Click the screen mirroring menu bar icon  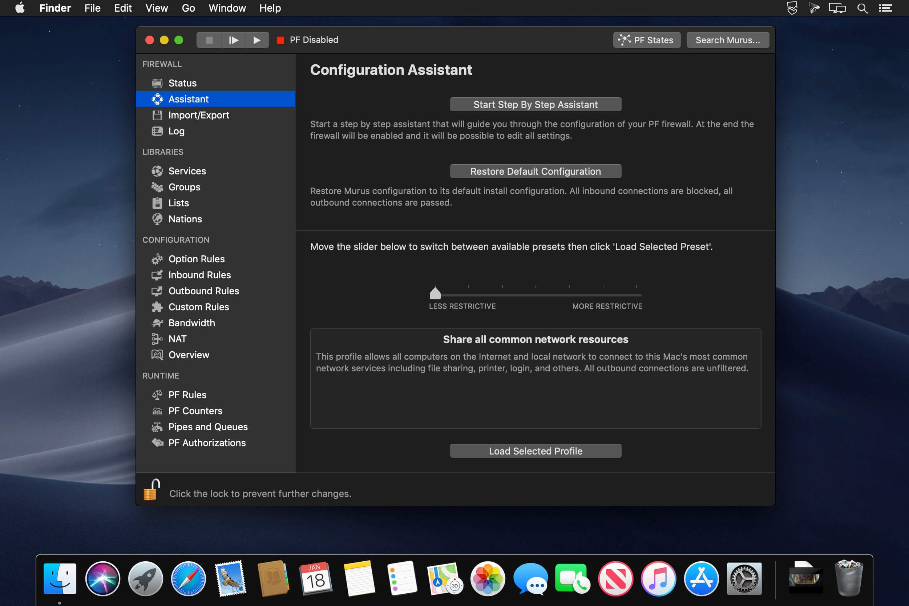[837, 8]
